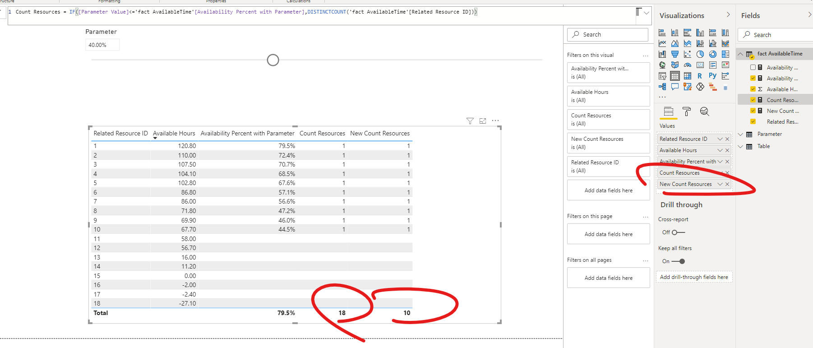
Task: Pick the card (123) visual
Action: coord(700,65)
